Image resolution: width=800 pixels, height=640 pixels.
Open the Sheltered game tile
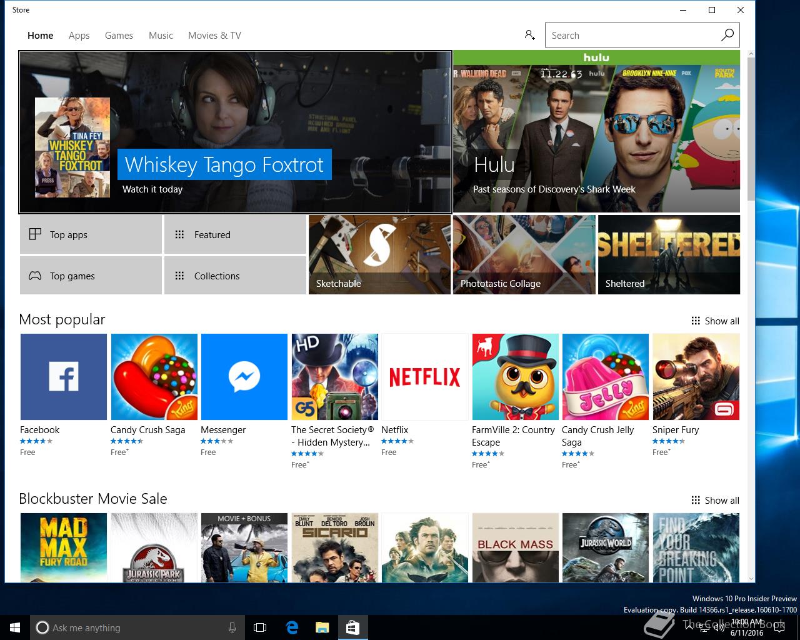(x=669, y=255)
